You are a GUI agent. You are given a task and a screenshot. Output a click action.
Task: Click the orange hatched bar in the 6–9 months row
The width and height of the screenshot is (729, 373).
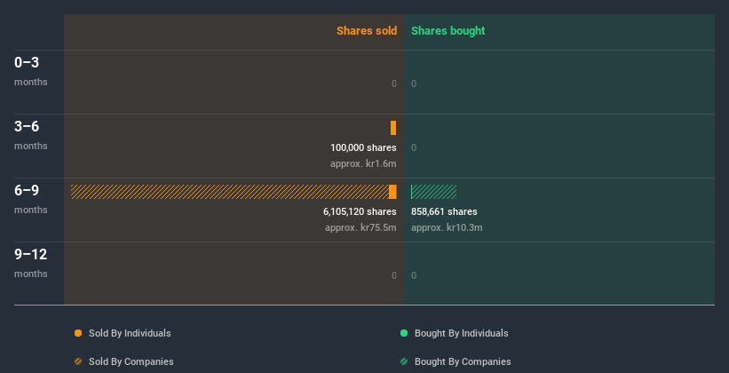[230, 192]
